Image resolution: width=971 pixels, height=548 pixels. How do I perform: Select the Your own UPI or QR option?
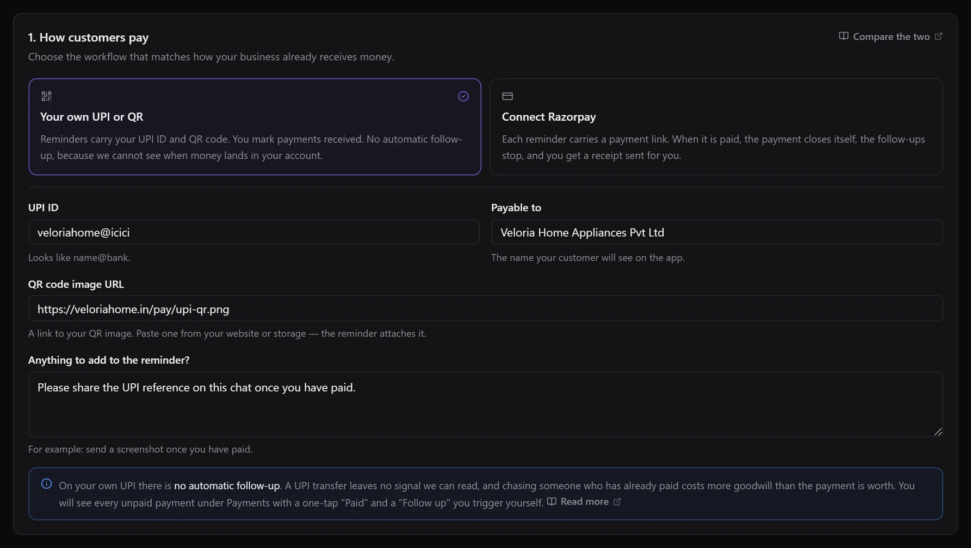click(255, 127)
